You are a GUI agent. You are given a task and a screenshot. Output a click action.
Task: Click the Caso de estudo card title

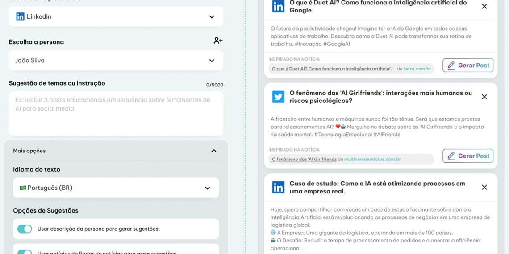(x=377, y=187)
